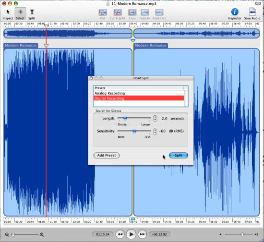
Task: Select the Inspect arrow tool
Action: [x=8, y=14]
